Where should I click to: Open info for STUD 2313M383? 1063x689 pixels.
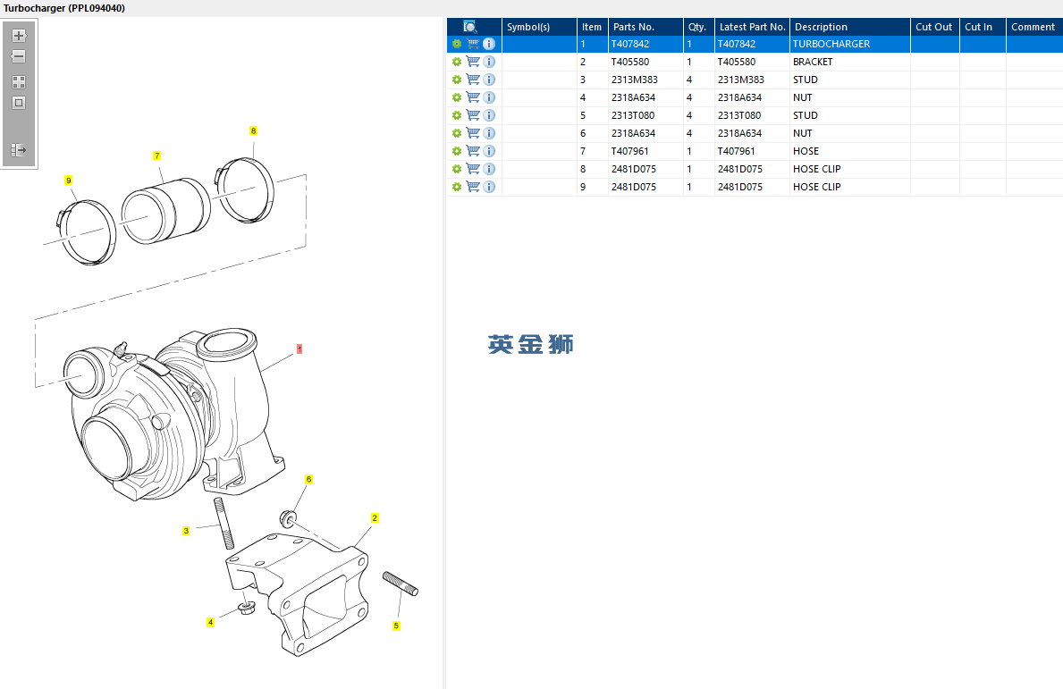tap(489, 80)
